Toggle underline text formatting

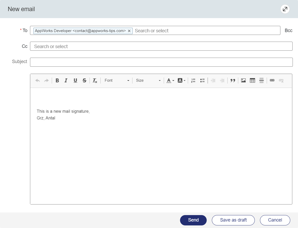[x=75, y=80]
